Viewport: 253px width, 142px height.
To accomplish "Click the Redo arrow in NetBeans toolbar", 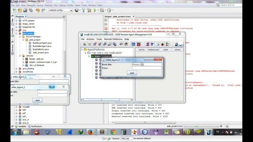I will click(x=43, y=10).
